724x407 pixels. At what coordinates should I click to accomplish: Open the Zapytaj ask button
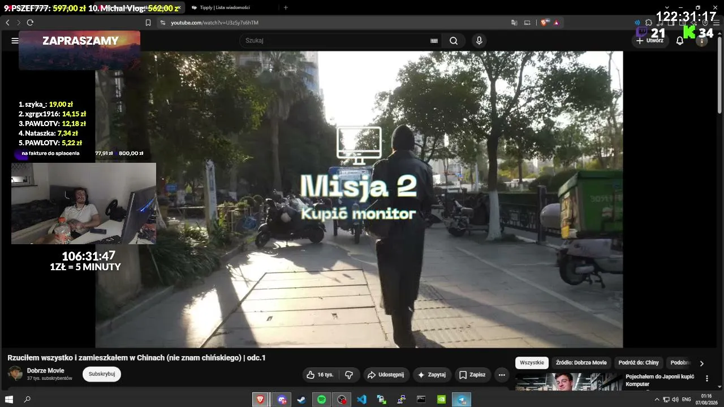(432, 375)
